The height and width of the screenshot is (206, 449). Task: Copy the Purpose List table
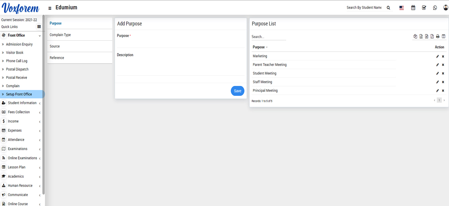pos(415,37)
